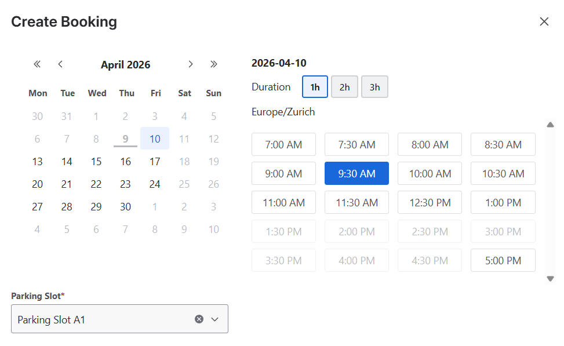
Task: Select April 17 in the calendar
Action: [155, 162]
